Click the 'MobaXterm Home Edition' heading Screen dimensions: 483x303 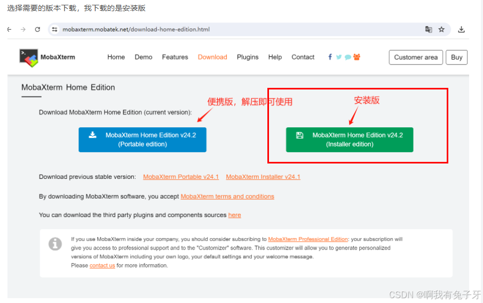pos(68,87)
